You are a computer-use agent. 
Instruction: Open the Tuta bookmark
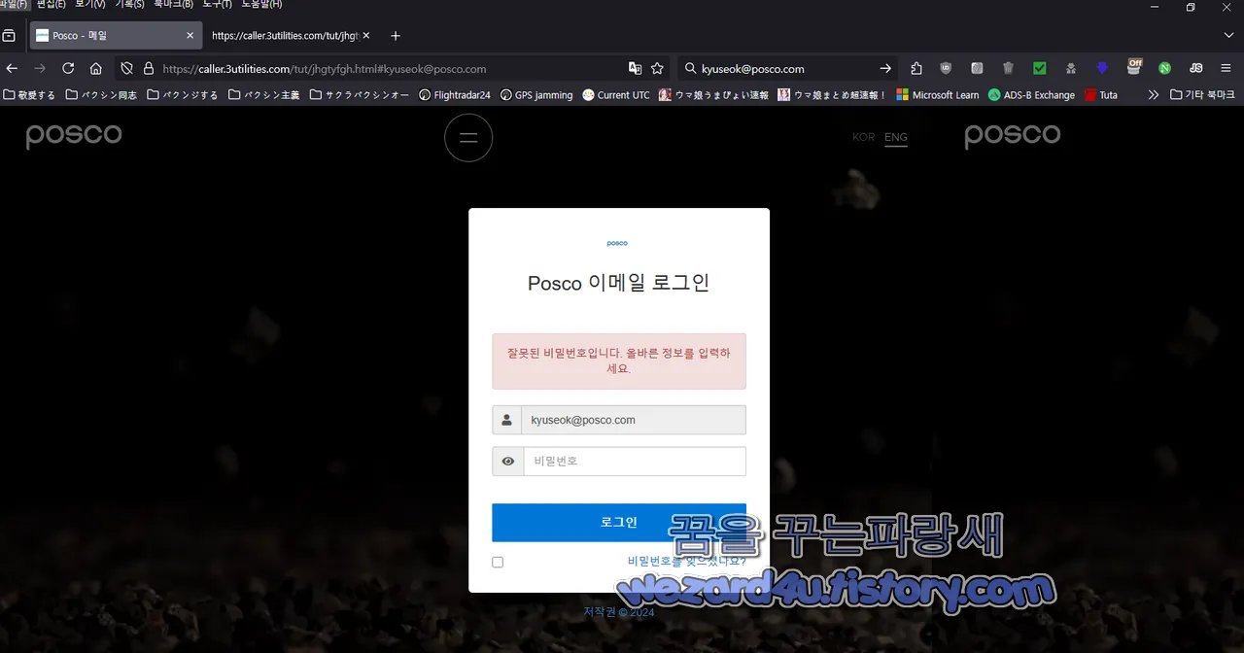pyautogui.click(x=1101, y=95)
